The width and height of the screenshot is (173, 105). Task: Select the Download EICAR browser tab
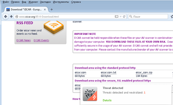(26, 9)
